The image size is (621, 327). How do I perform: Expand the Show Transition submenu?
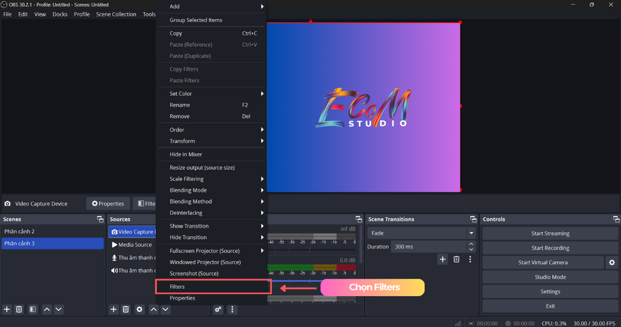[x=212, y=226]
